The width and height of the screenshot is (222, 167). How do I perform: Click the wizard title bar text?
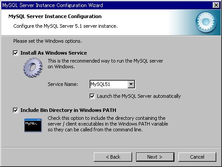click(52, 5)
